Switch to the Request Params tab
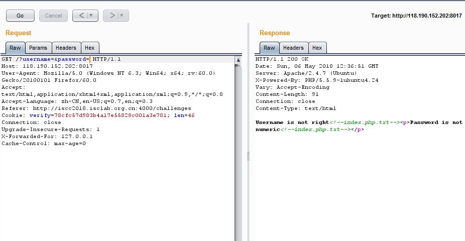This screenshot has width=465, height=241. pos(38,48)
